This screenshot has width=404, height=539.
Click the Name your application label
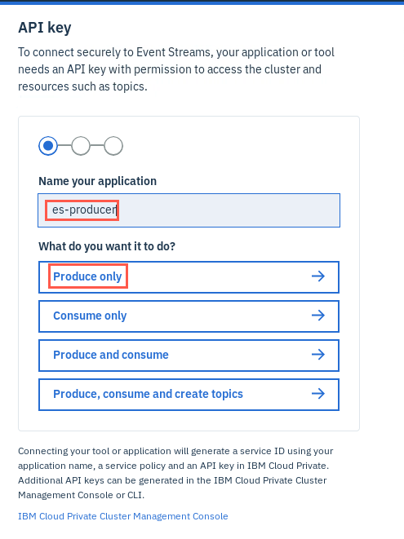tap(97, 181)
